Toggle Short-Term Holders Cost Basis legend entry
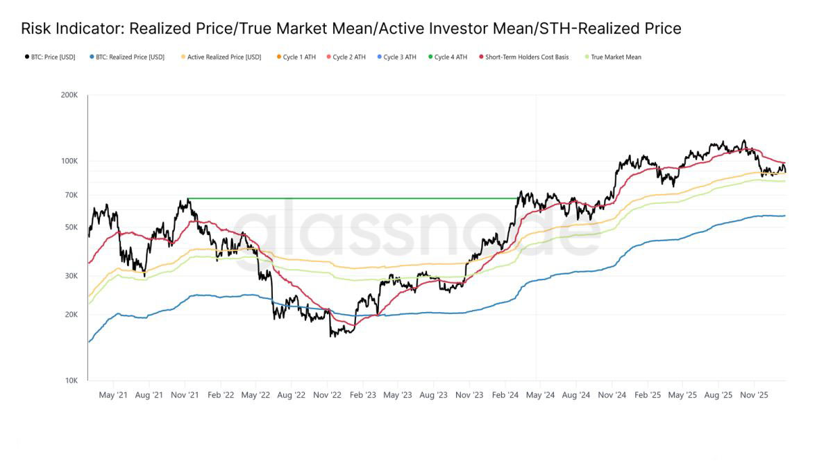Viewport: 833px width, 468px height. tap(524, 57)
